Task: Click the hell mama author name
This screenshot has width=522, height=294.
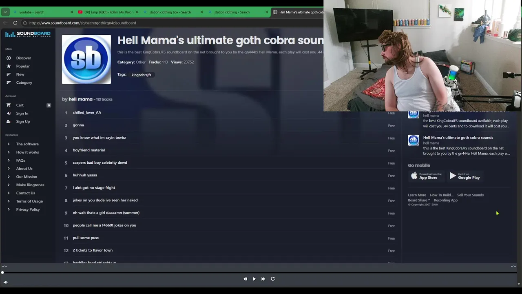Action: click(x=80, y=99)
